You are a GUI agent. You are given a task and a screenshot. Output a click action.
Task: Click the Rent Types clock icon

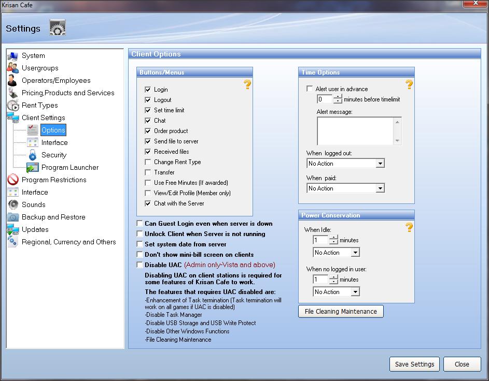click(x=13, y=106)
